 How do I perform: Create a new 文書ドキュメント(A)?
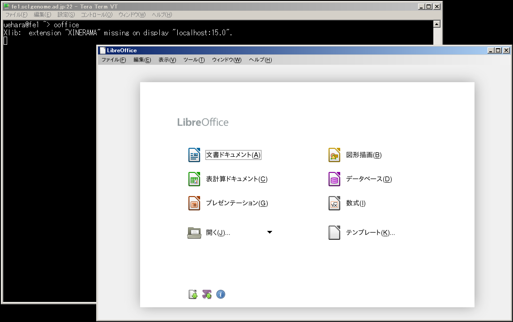(x=233, y=155)
